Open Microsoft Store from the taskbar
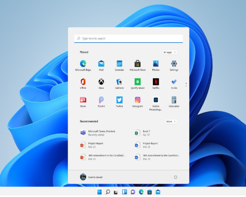246x197 pixels. click(x=149, y=192)
